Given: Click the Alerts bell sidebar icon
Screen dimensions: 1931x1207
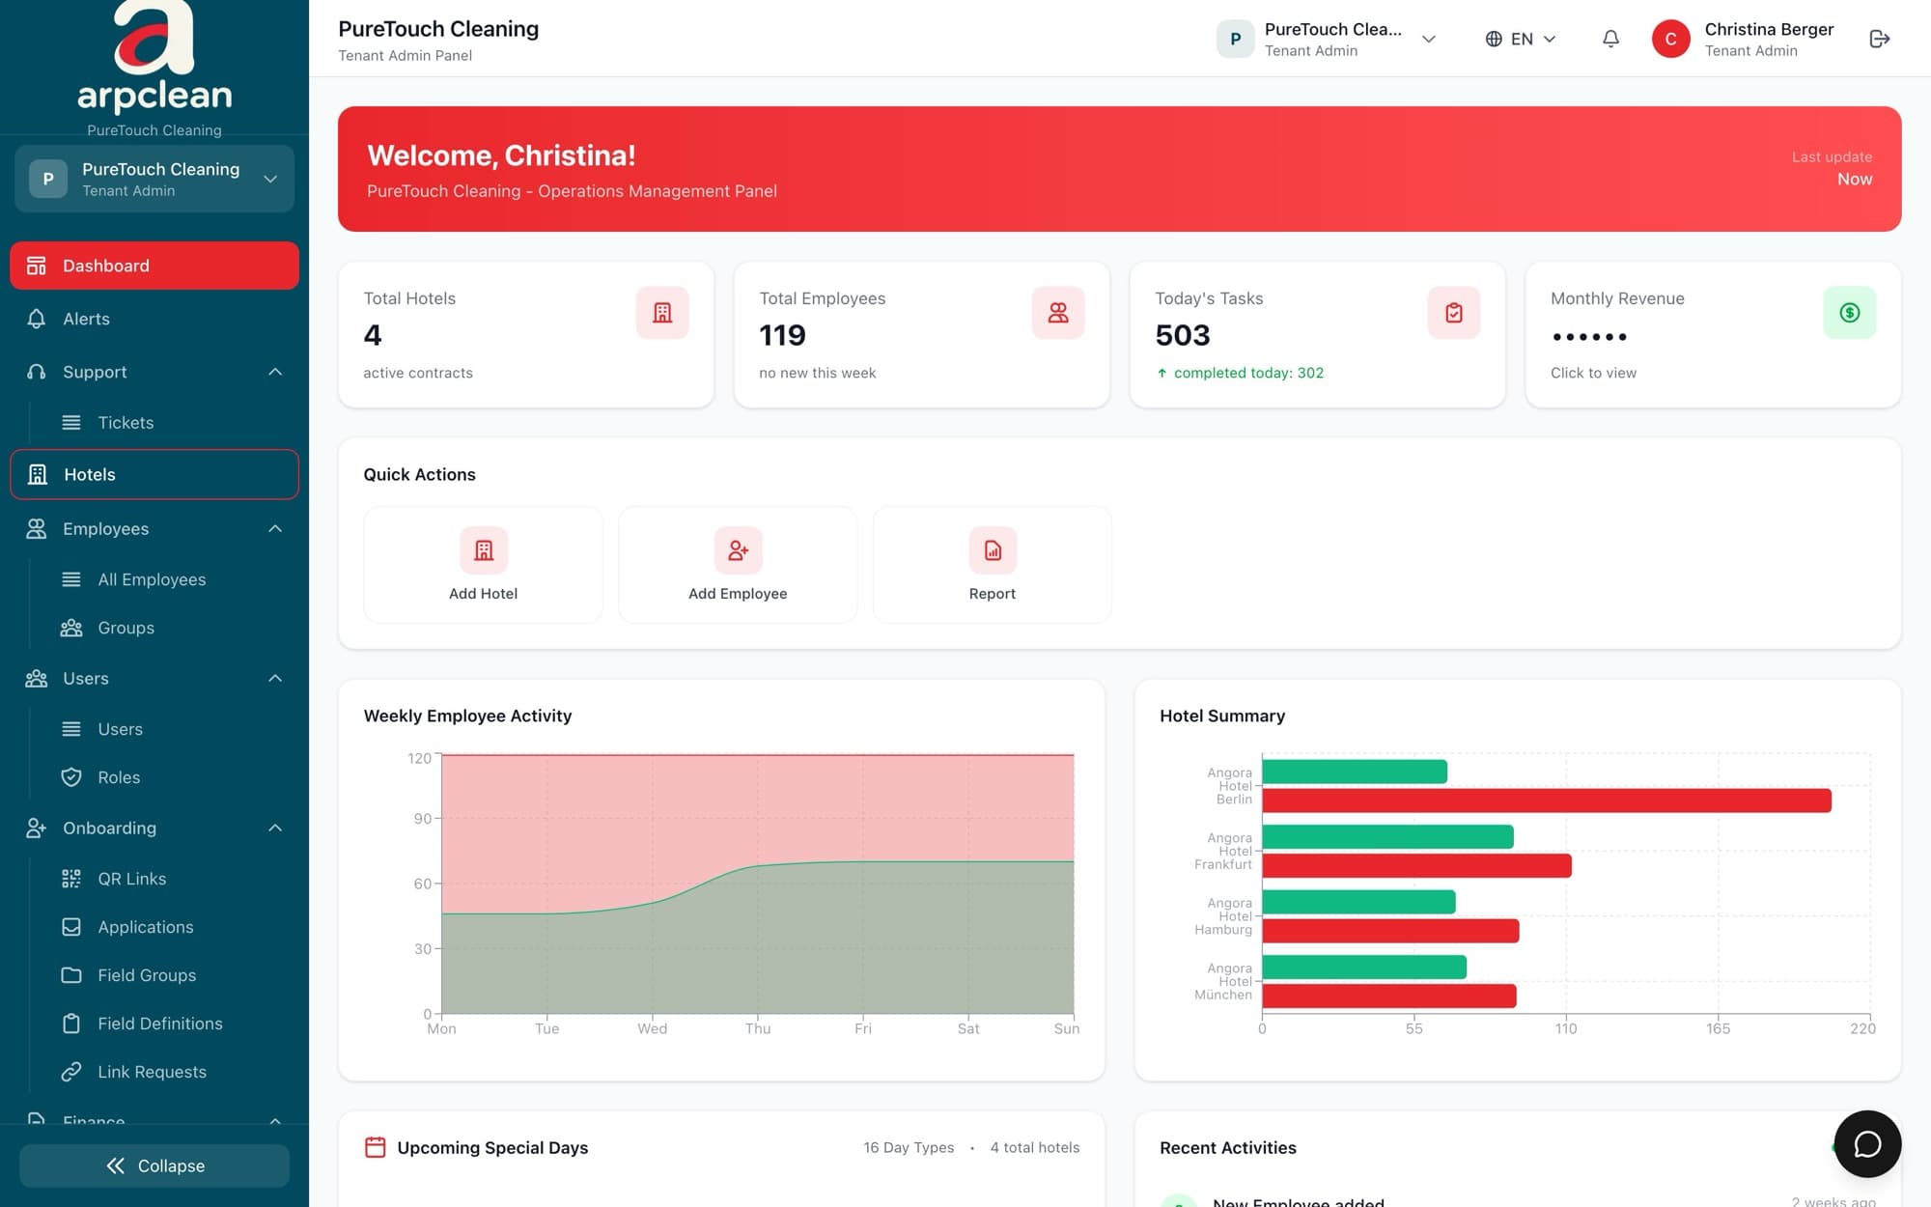Looking at the screenshot, I should tap(37, 319).
